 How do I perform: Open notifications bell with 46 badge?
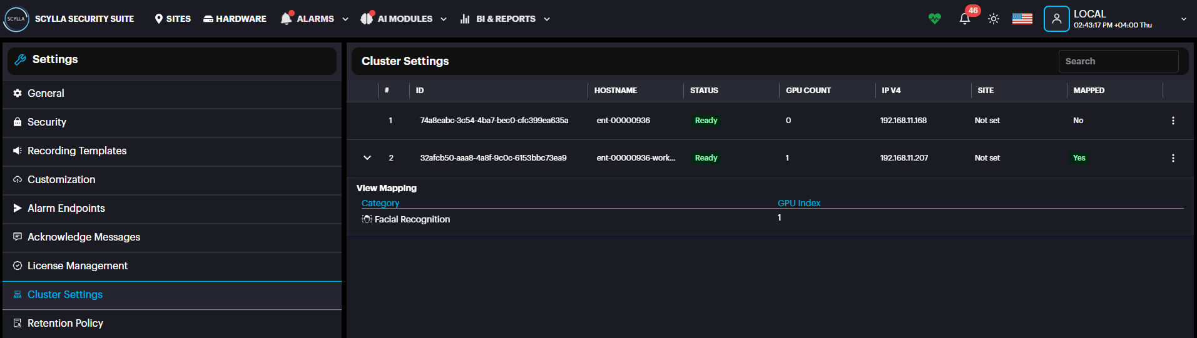(965, 19)
